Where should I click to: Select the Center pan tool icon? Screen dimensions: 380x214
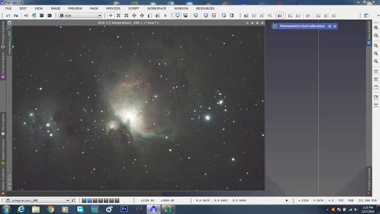click(x=142, y=15)
